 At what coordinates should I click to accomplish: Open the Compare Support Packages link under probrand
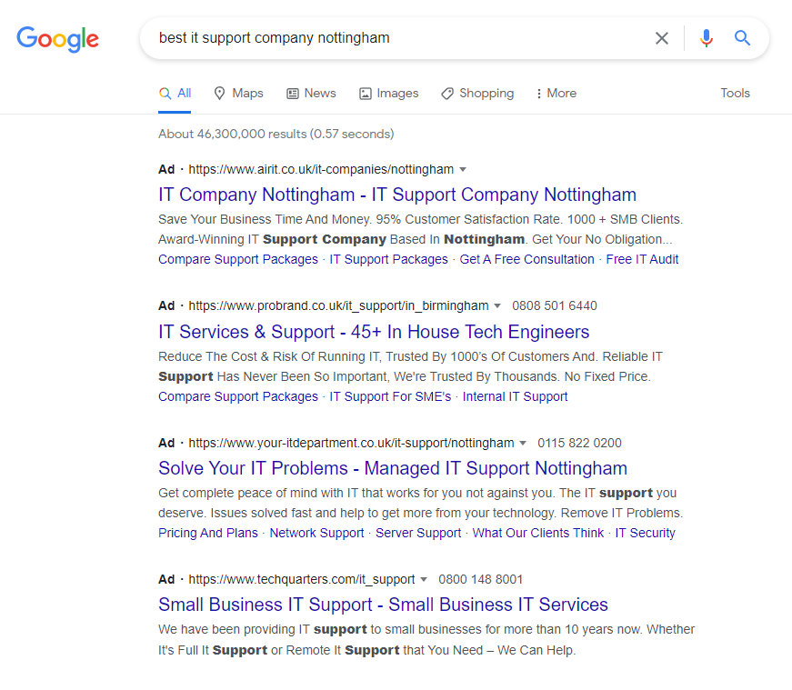pos(237,396)
